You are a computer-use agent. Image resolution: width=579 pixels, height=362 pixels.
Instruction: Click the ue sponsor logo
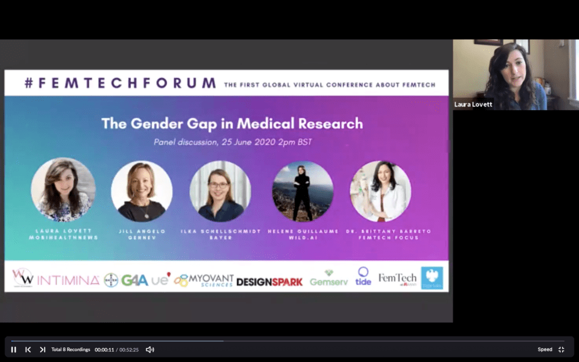coord(161,279)
